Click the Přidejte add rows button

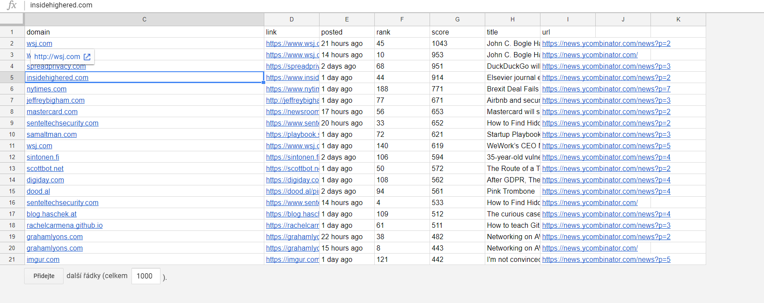pyautogui.click(x=44, y=276)
